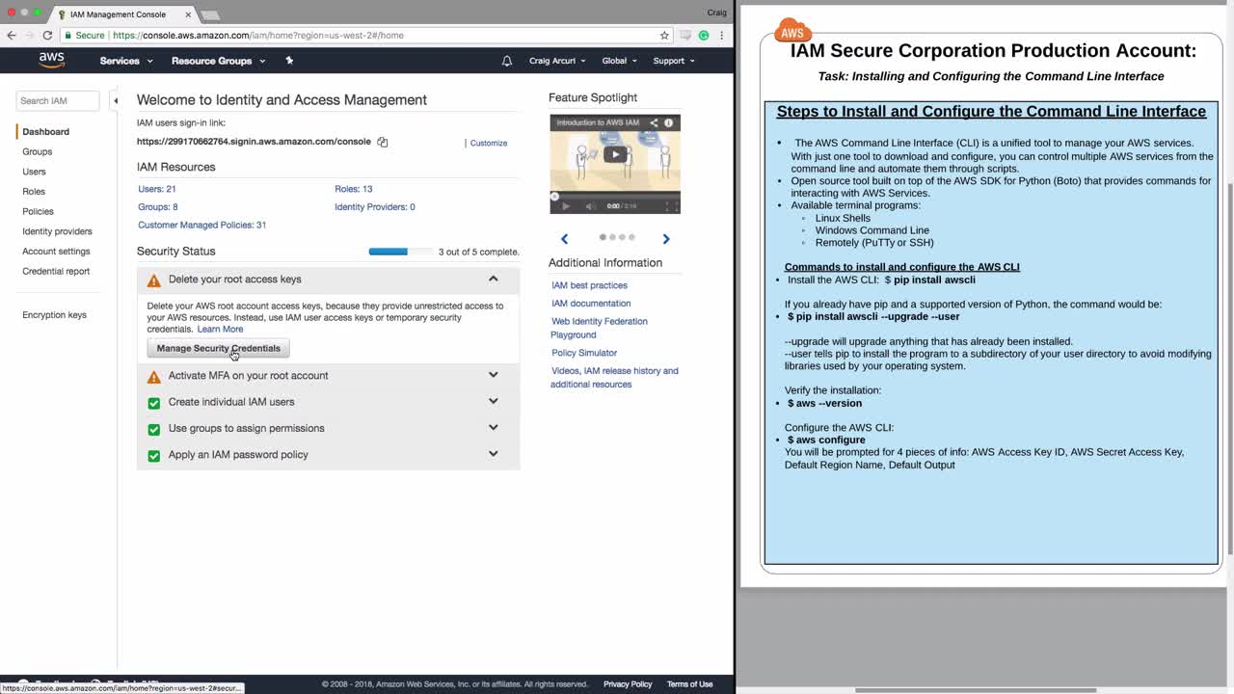Click the Manage Security Credentials button
Viewport: 1234px width, 694px height.
(219, 348)
